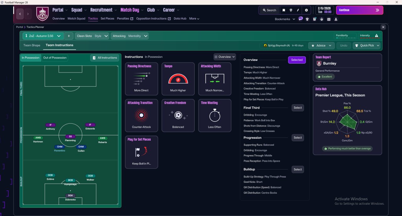Open the Clean Slate Style dropdown
The image size is (402, 216).
pos(92,36)
